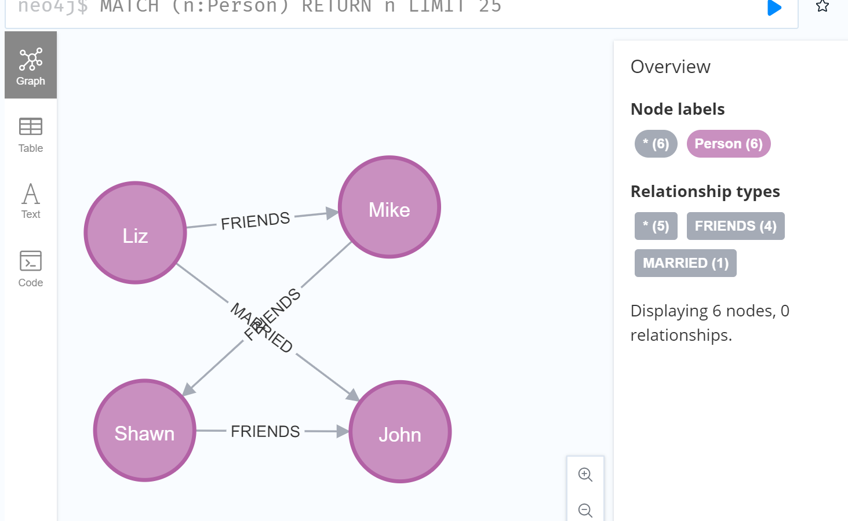Click the Node labels heading
This screenshot has height=521, width=848.
[x=678, y=109]
